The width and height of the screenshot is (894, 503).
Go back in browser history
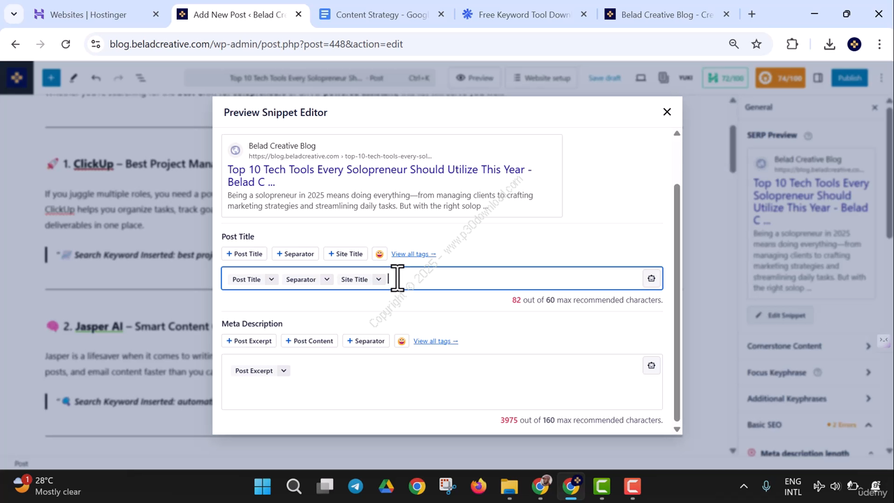(15, 44)
